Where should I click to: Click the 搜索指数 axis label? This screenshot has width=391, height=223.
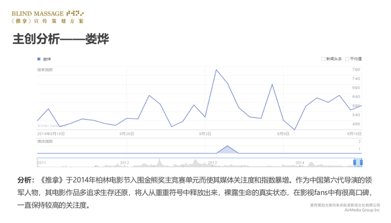pyautogui.click(x=45, y=69)
